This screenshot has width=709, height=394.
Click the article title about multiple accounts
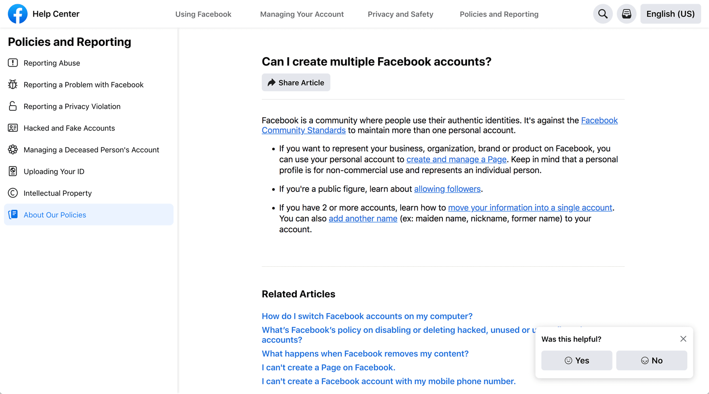tap(377, 61)
